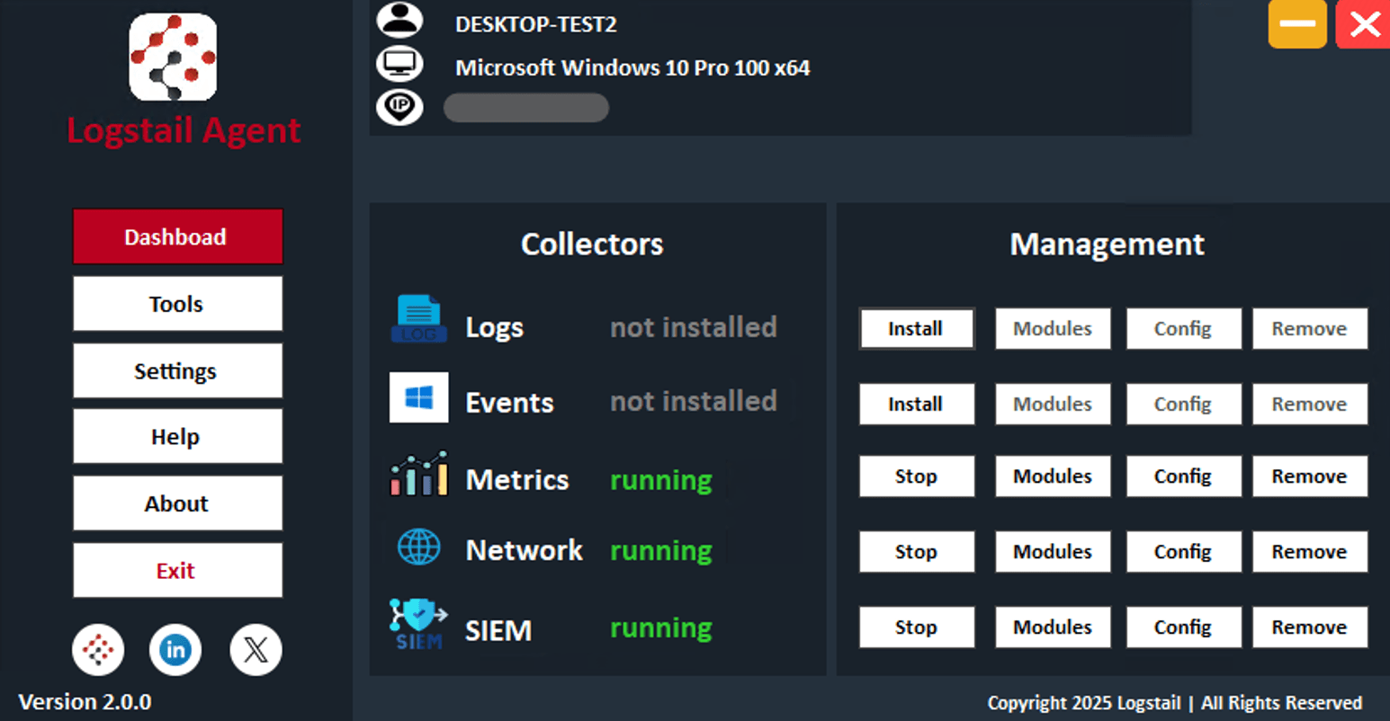Image resolution: width=1390 pixels, height=721 pixels.
Task: Stop the Metrics collector
Action: pyautogui.click(x=917, y=476)
